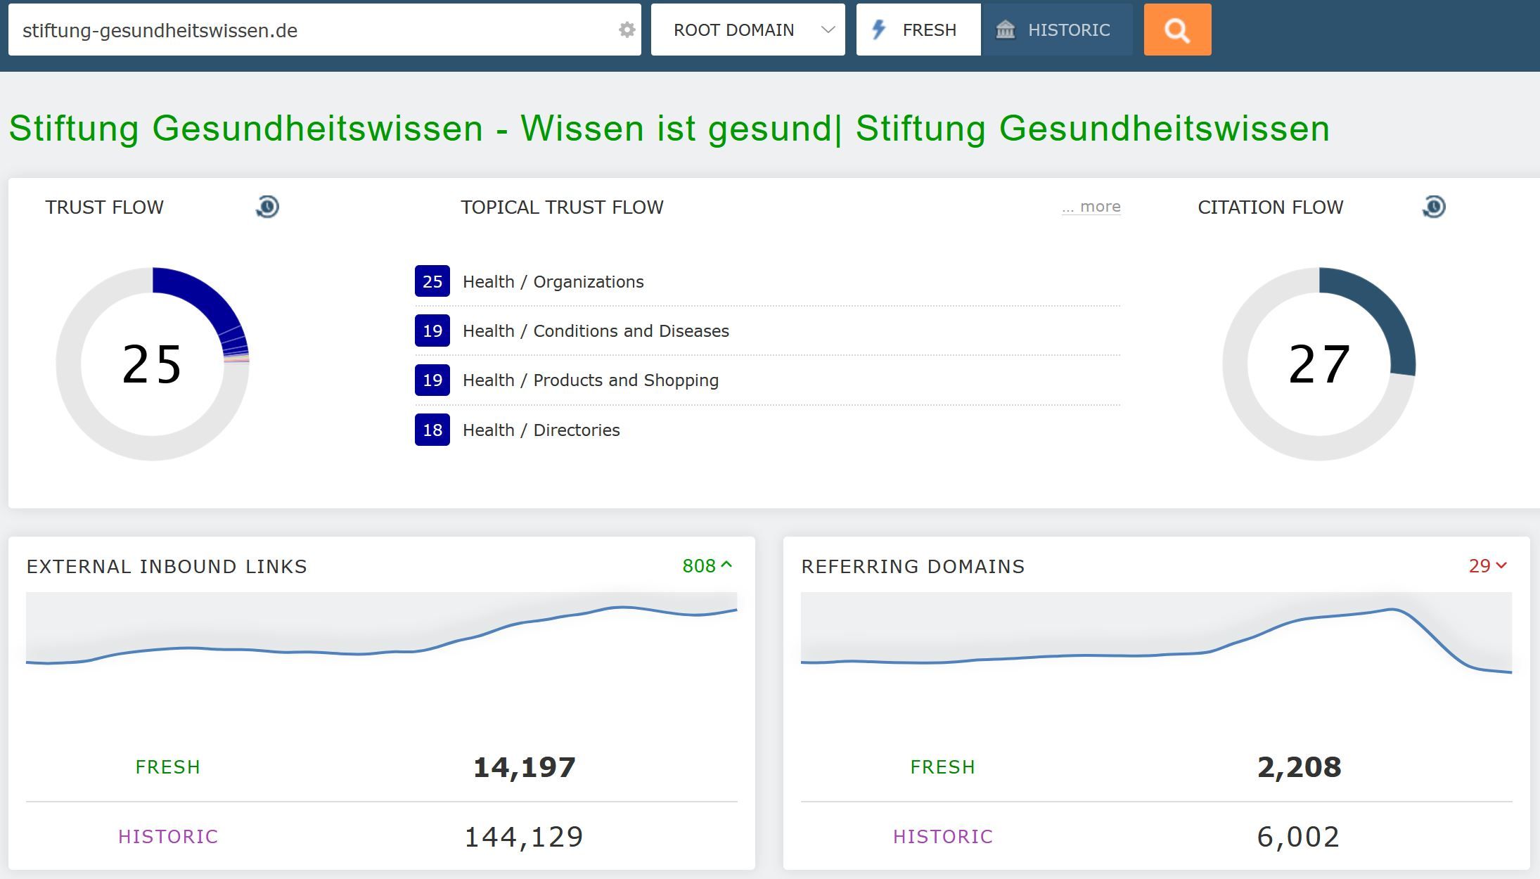Screen dimensions: 1540x879
Task: Switch to FRESH index
Action: click(918, 30)
